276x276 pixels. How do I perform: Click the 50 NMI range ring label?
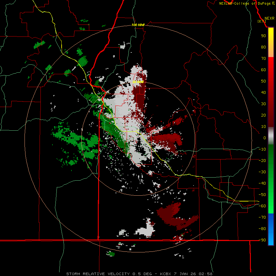[138, 82]
